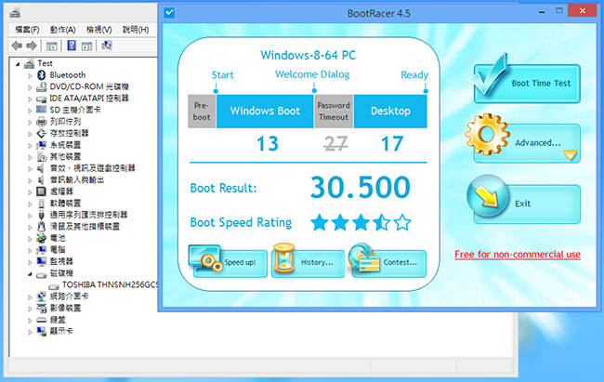Viewport: 604px width, 382px height.
Task: Open the 動作(A) menu
Action: [x=63, y=30]
